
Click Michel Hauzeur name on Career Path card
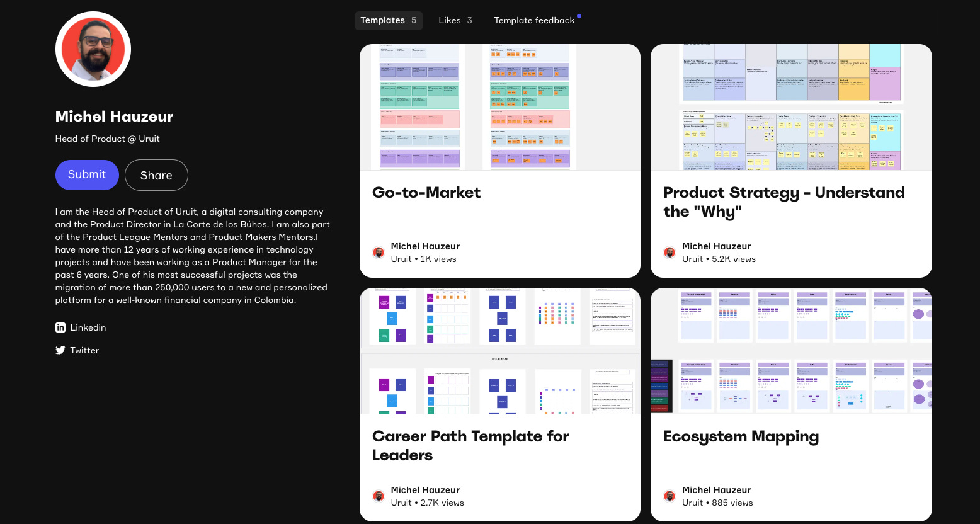pos(425,490)
